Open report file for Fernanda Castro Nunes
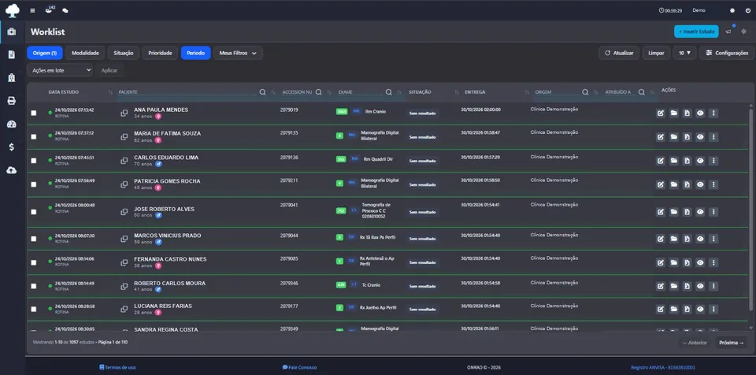This screenshot has width=756, height=375. (687, 263)
